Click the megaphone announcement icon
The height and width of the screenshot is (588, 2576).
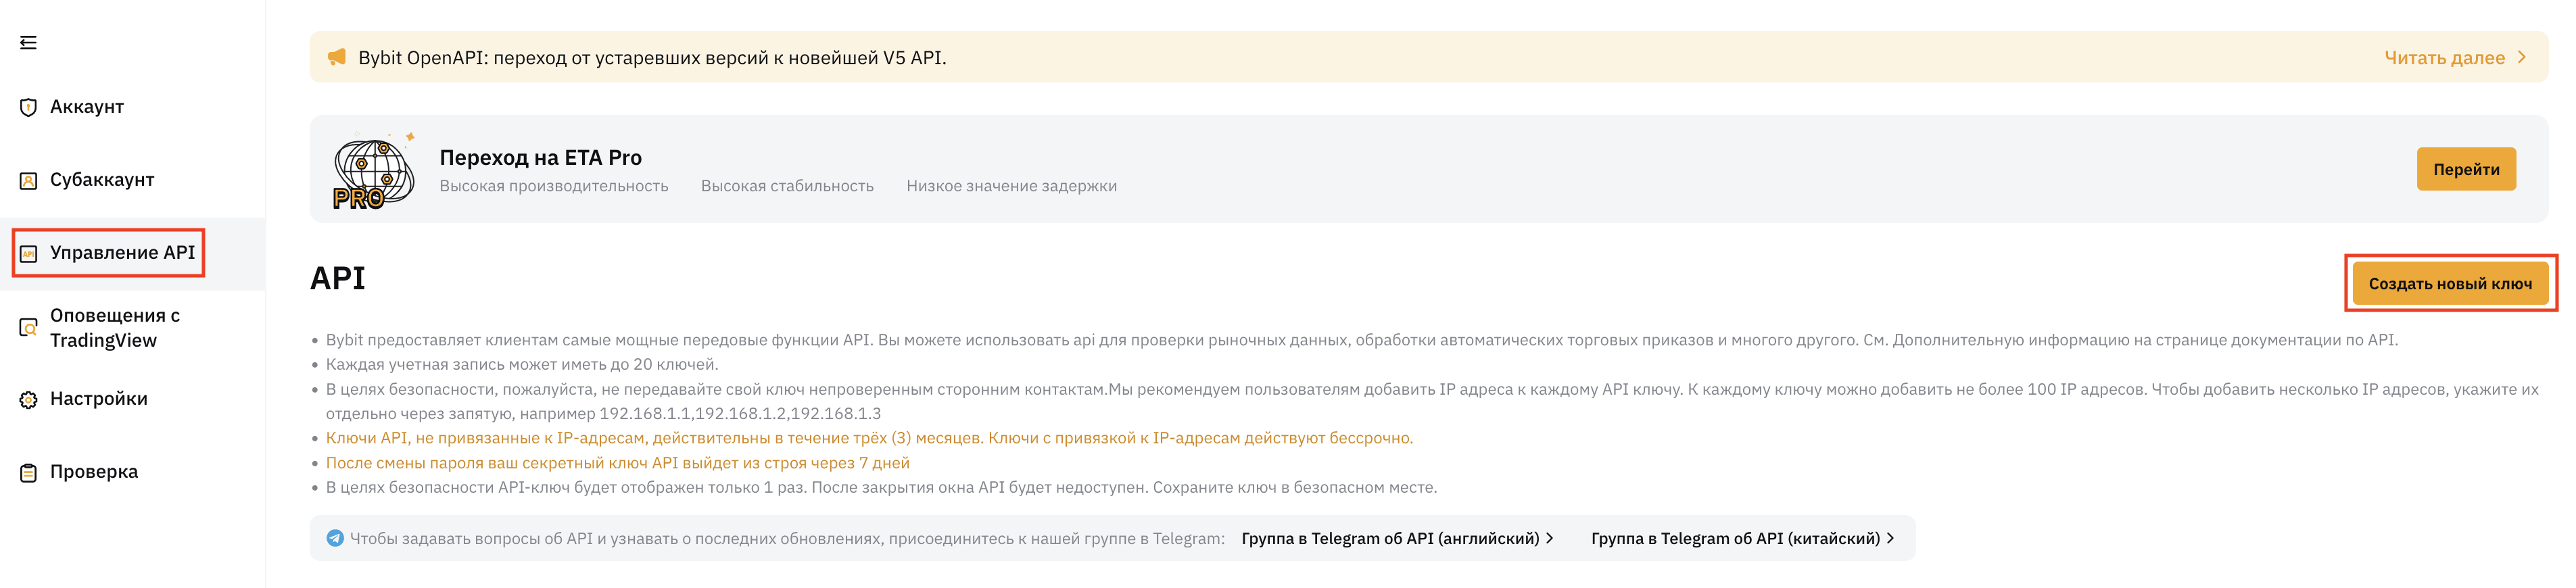click(337, 57)
